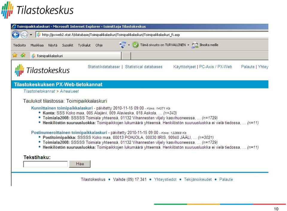Image resolution: width=287 pixels, height=211 pixels.
Task: Click the tab favicon of Toimipaikkalaskuri
Action: click(x=34, y=56)
